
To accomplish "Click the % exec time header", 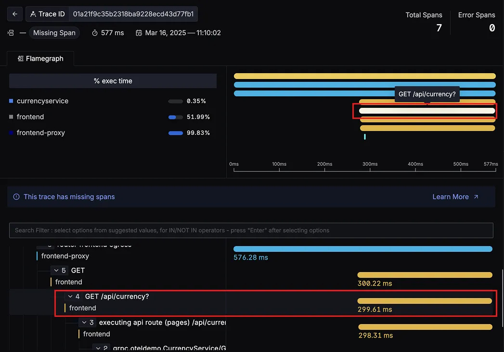I will (113, 81).
